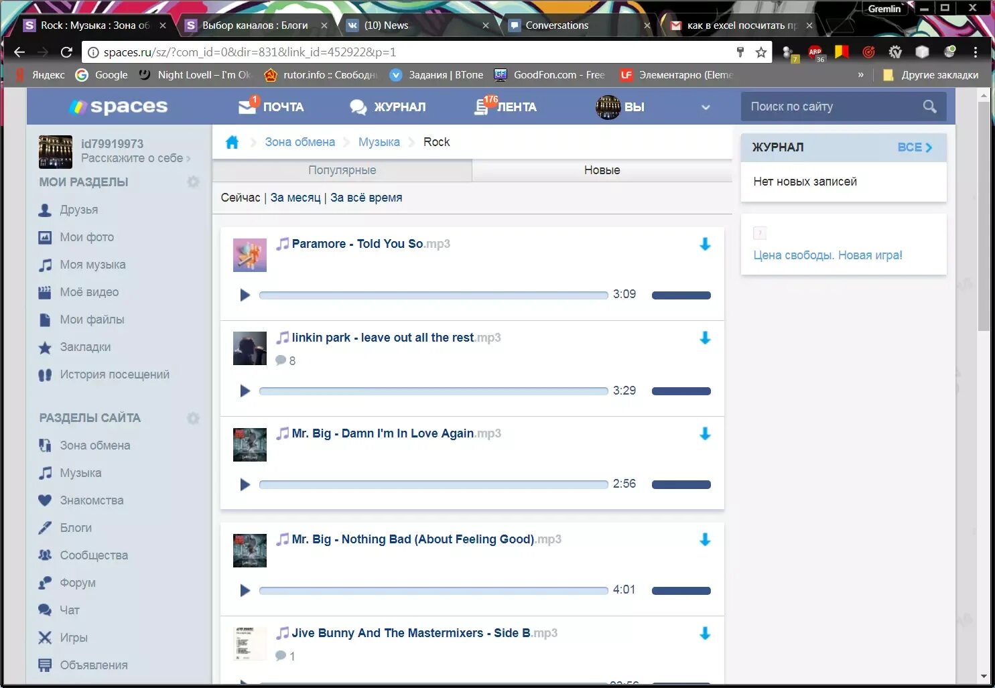Open settings gear for МОИ РАЗДЕЛЫ
Viewport: 995px width, 688px height.
tap(193, 182)
